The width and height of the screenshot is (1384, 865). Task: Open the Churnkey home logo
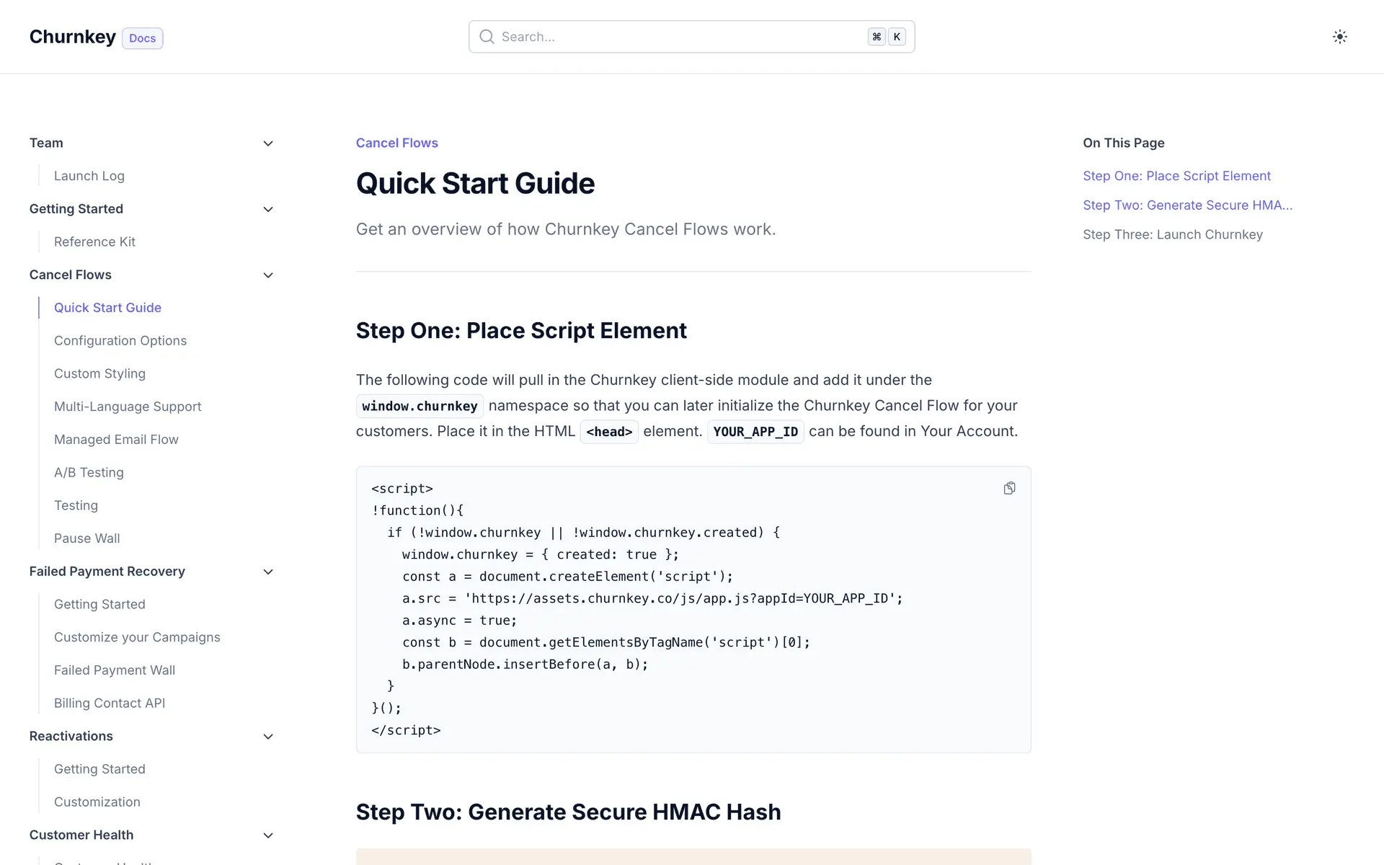[72, 37]
